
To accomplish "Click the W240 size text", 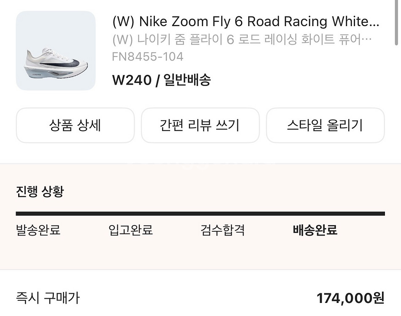I will pyautogui.click(x=132, y=80).
